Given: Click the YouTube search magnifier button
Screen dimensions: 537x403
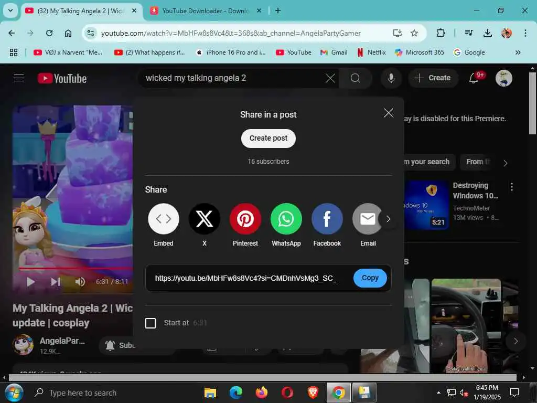Looking at the screenshot, I should [x=355, y=78].
